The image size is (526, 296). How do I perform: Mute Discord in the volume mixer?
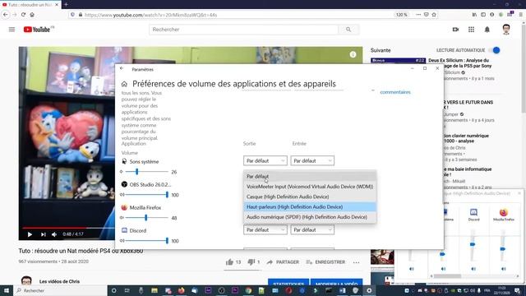(x=473, y=269)
